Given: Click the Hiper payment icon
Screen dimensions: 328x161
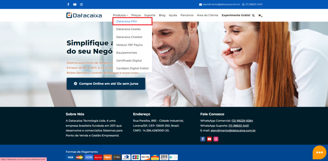Looking at the screenshot, I should (x=108, y=157).
